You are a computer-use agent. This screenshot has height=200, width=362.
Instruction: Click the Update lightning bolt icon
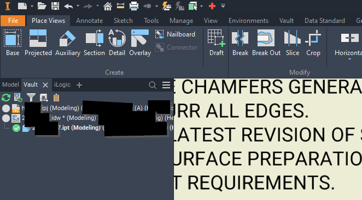[166, 6]
